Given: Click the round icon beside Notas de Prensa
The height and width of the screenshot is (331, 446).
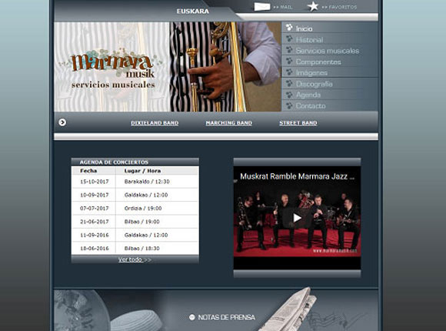Looking at the screenshot, I should click(x=192, y=317).
